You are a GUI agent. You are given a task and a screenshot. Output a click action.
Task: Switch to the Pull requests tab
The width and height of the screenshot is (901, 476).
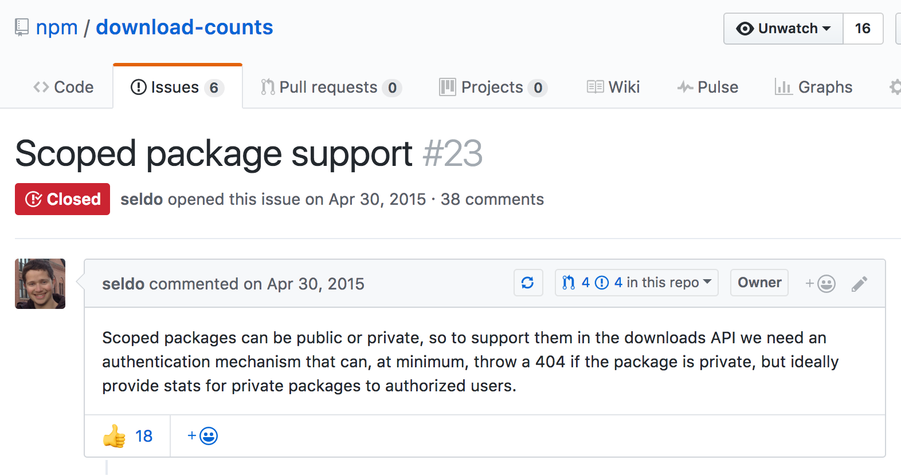pyautogui.click(x=331, y=87)
